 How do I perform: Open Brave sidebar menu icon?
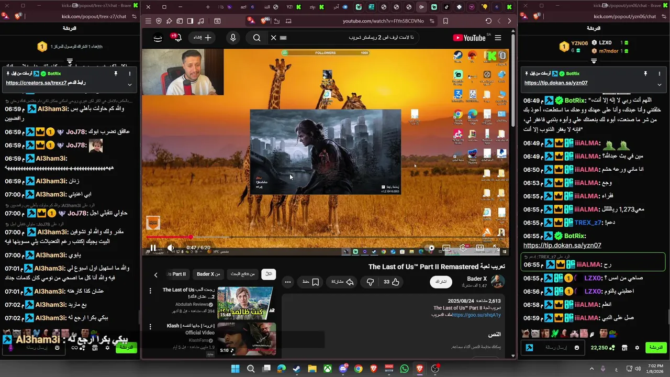tap(148, 21)
